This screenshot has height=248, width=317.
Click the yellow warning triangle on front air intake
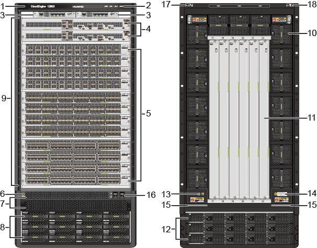[24, 196]
